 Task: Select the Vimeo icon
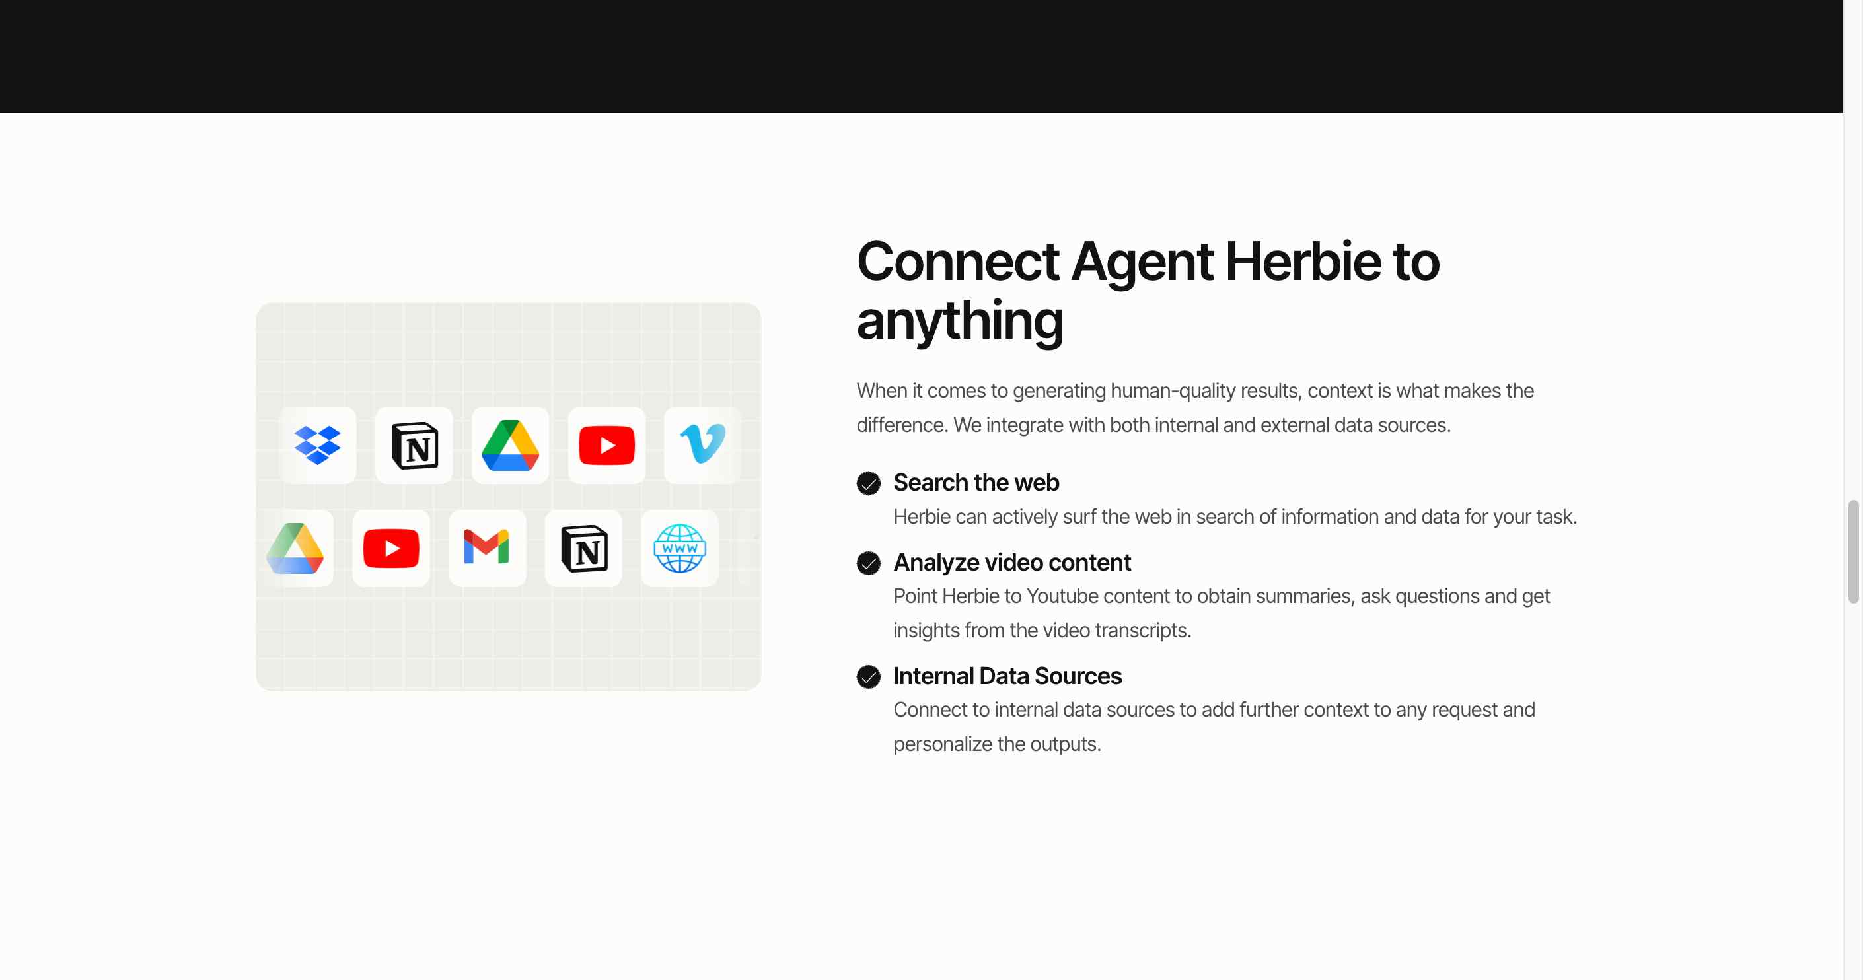point(703,444)
